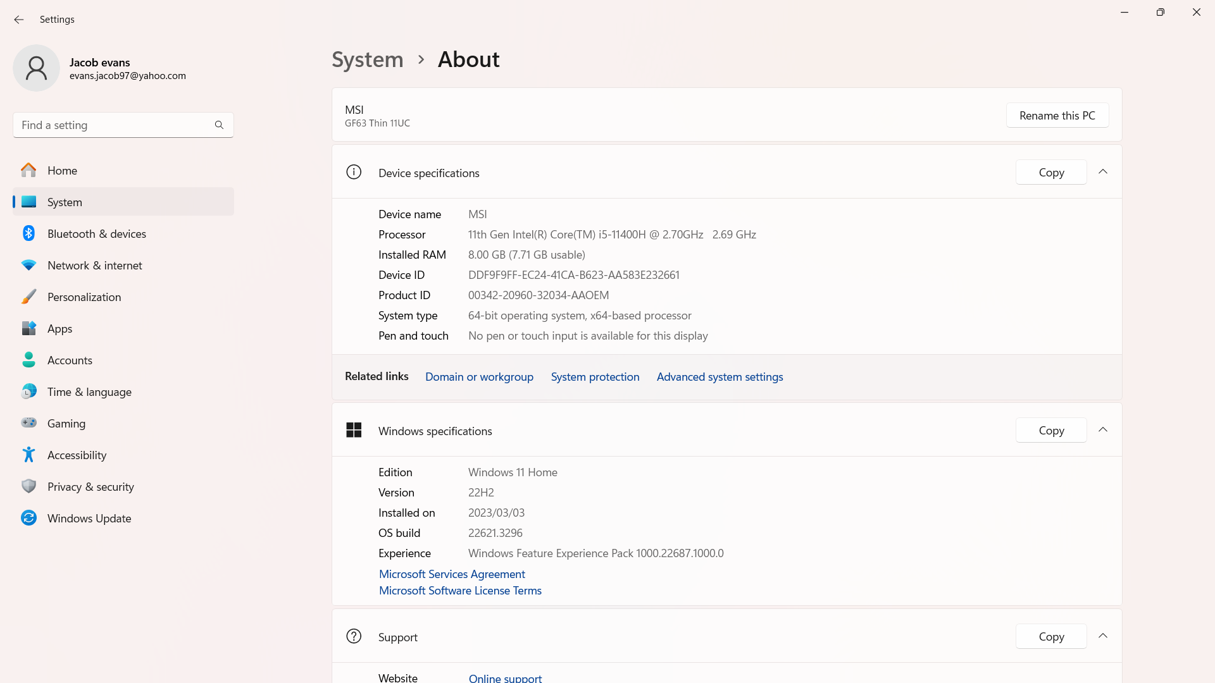Open Bluetooth & devices settings

pos(123,233)
